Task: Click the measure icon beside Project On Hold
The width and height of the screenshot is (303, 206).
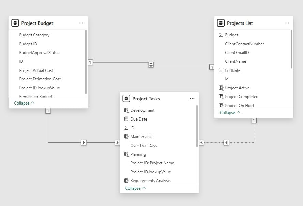Action: coord(221,105)
